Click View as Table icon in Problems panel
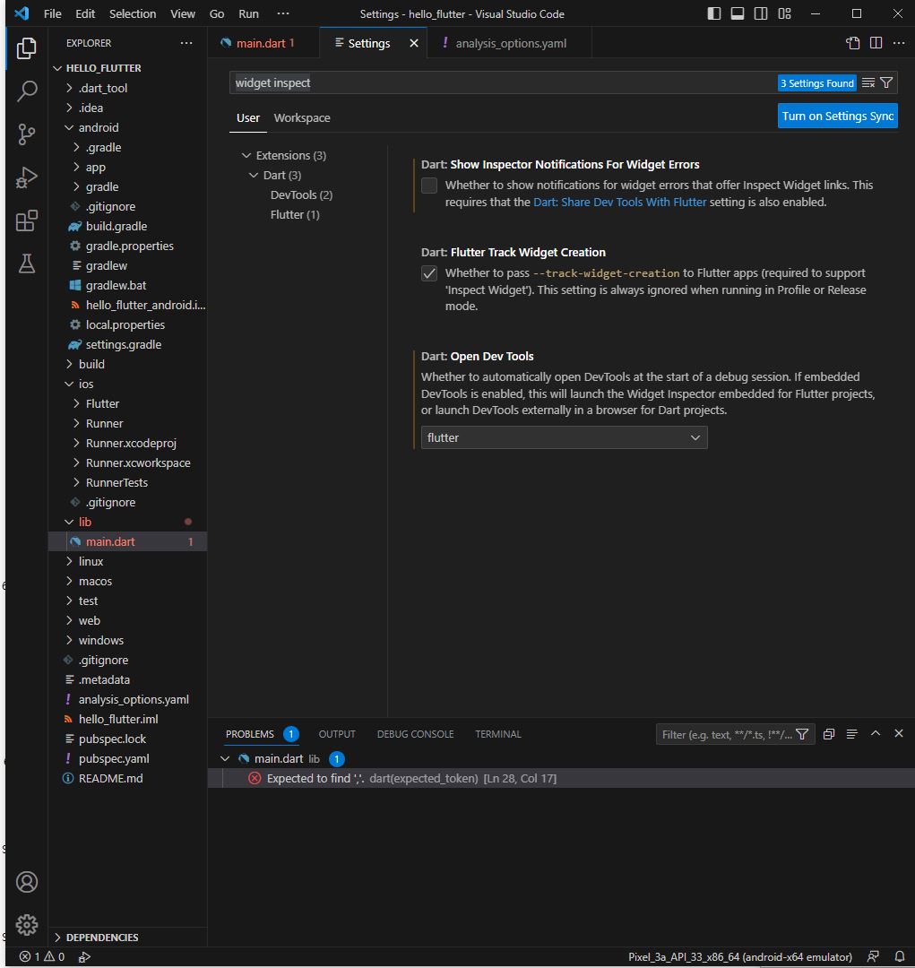 point(852,734)
